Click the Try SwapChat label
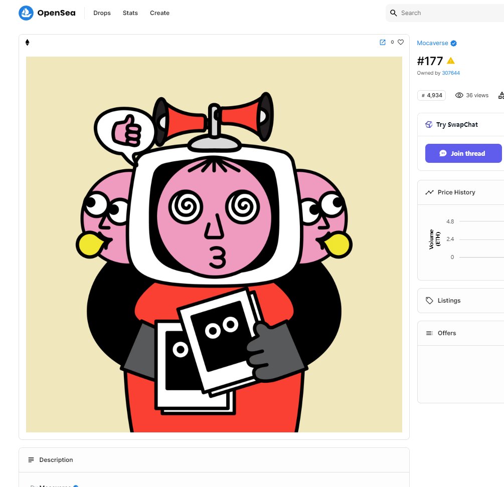504x487 pixels. [x=457, y=125]
